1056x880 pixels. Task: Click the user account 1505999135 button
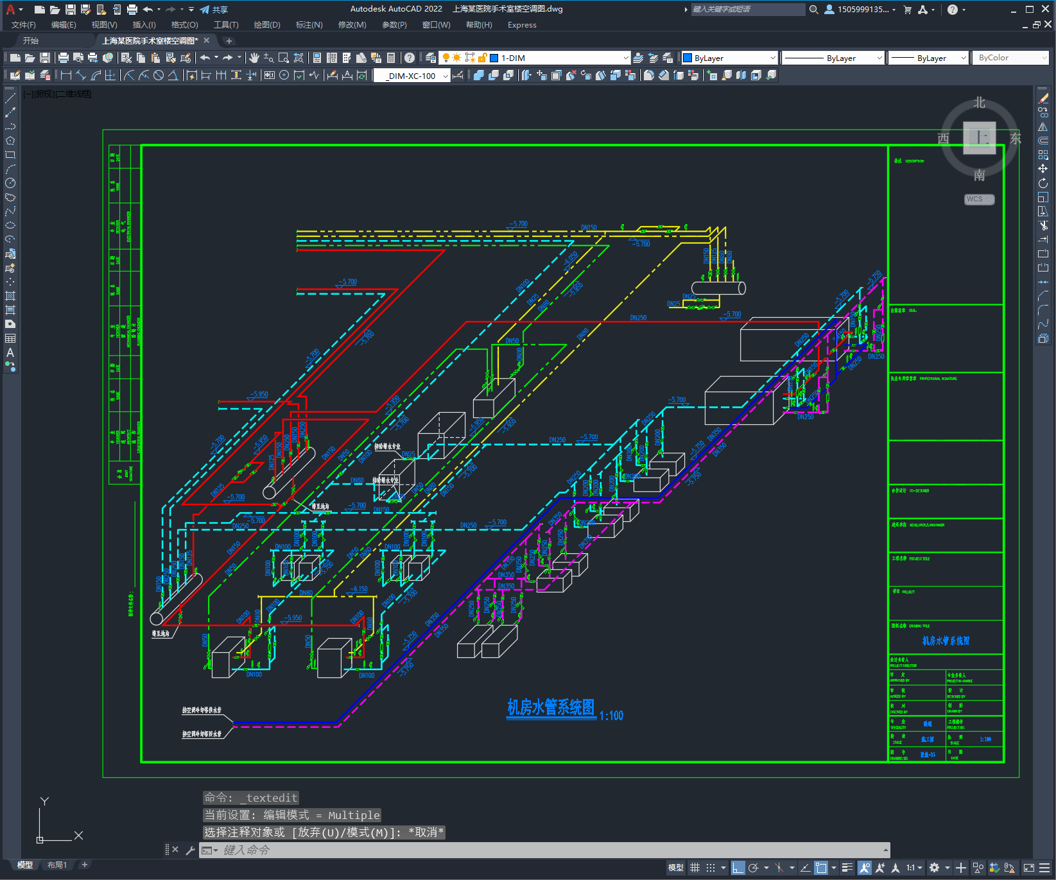pyautogui.click(x=860, y=9)
